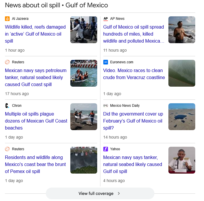Image resolution: width=204 pixels, height=201 pixels.
Task: Open Reuters residents and wildlife Pemex article
Action: point(35,164)
